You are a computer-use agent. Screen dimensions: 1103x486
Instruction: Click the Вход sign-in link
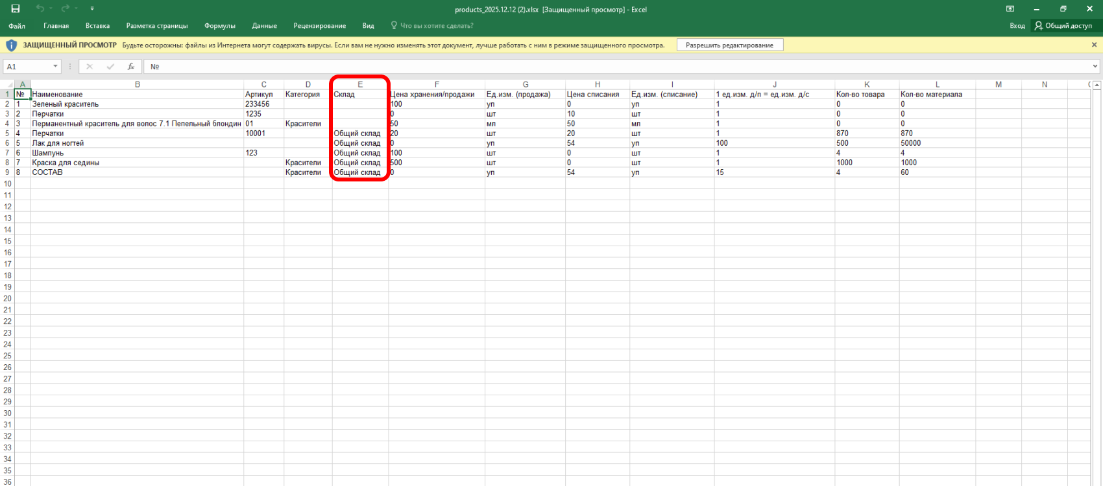[x=1017, y=26]
